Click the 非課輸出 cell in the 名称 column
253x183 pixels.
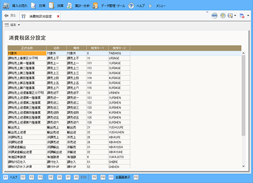pos(57,147)
